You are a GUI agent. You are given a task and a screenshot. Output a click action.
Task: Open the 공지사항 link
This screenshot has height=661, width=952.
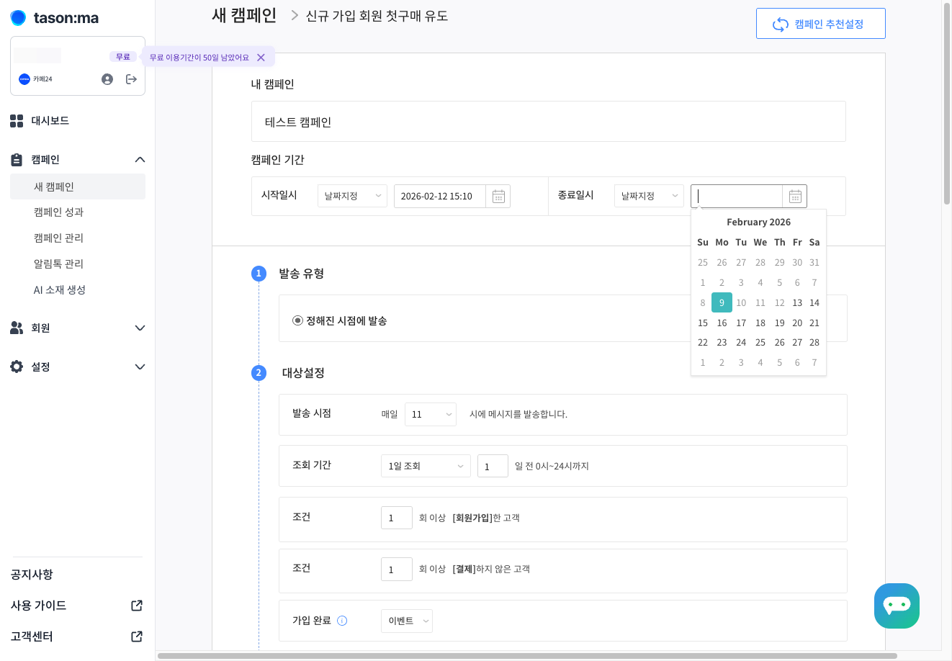point(32,575)
